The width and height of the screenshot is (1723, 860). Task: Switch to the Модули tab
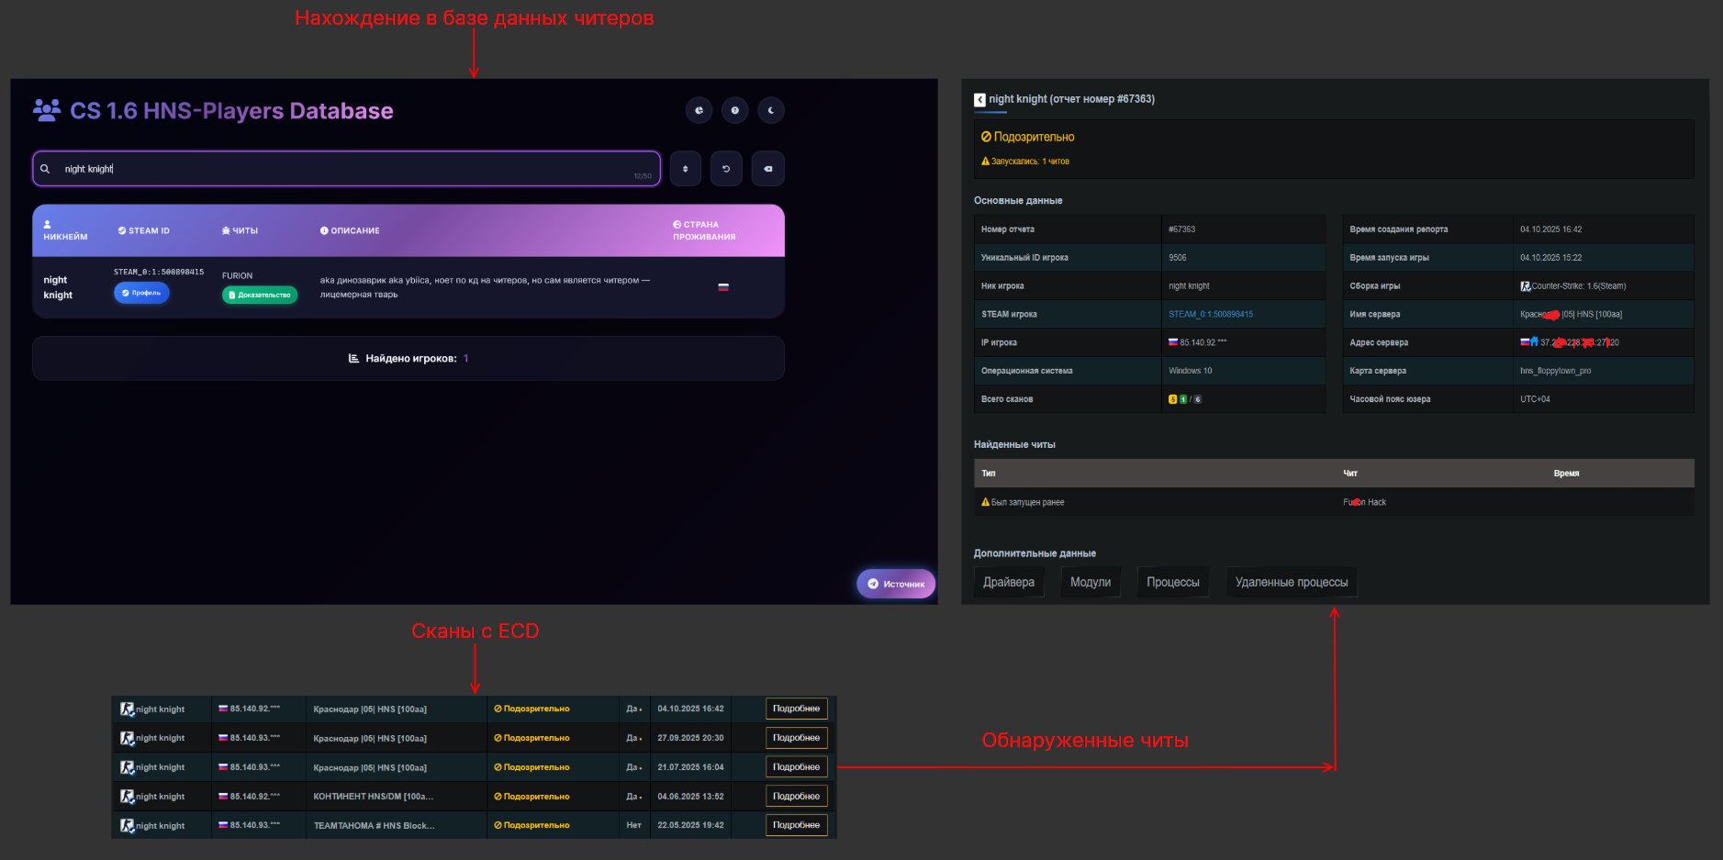(1090, 583)
